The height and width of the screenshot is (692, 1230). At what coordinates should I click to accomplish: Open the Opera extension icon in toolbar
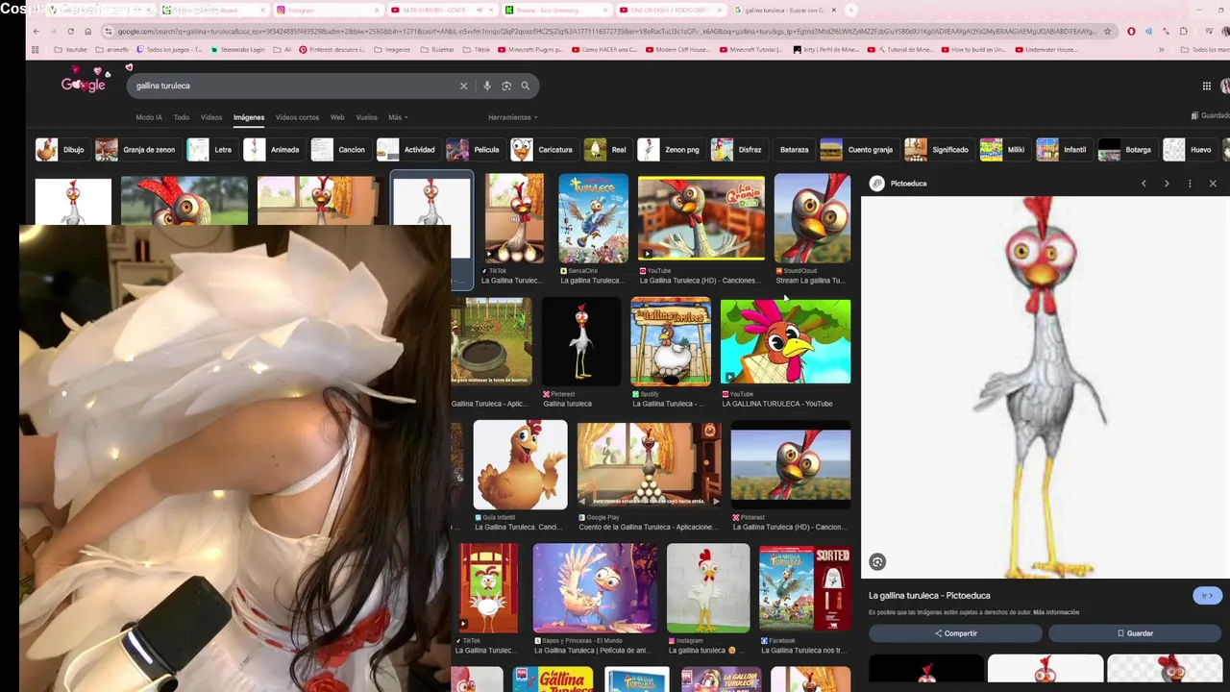click(x=1131, y=31)
